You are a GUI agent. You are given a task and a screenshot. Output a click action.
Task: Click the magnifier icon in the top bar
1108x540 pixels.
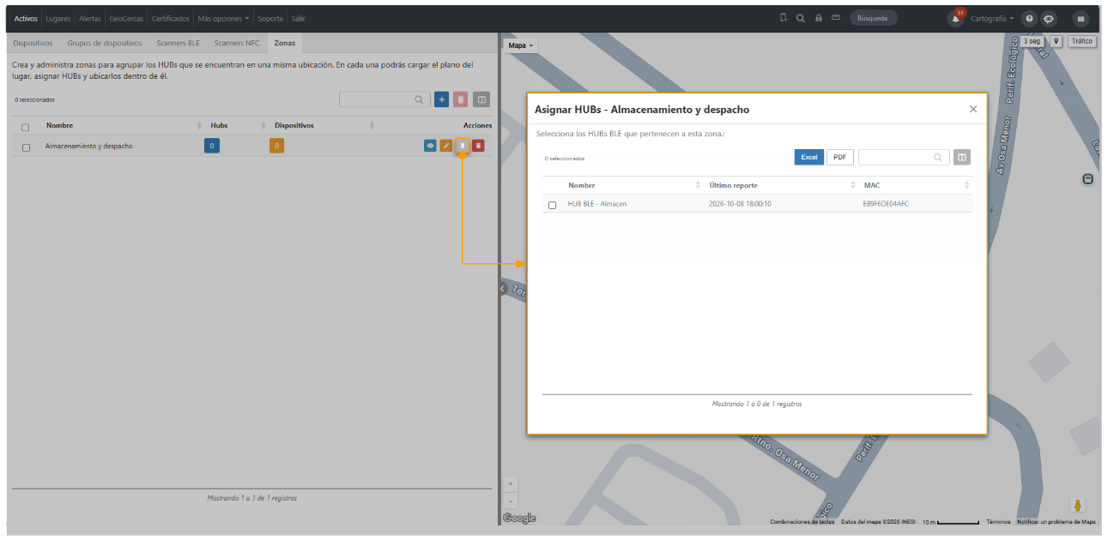tap(800, 18)
